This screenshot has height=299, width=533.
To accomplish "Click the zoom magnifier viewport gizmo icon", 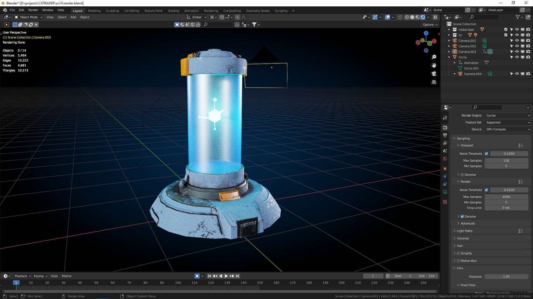I will (434, 57).
